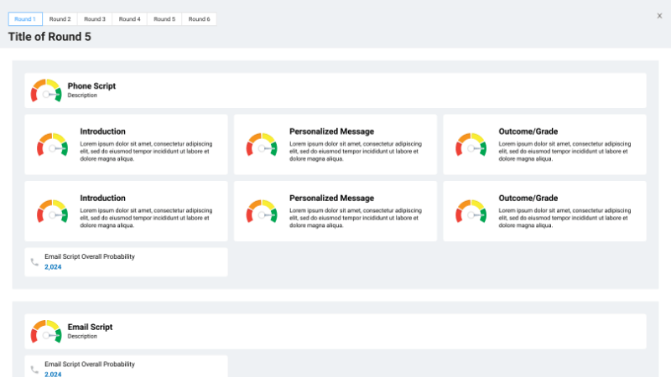Screen dimensions: 671x377
Task: Switch to the Round 5 tab
Action: [164, 18]
